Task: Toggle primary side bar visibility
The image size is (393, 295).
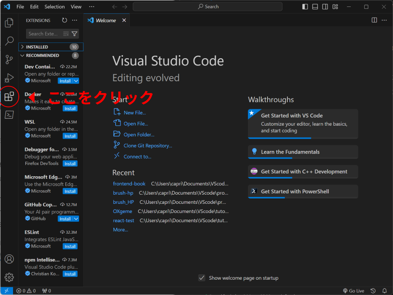Action: point(305,7)
